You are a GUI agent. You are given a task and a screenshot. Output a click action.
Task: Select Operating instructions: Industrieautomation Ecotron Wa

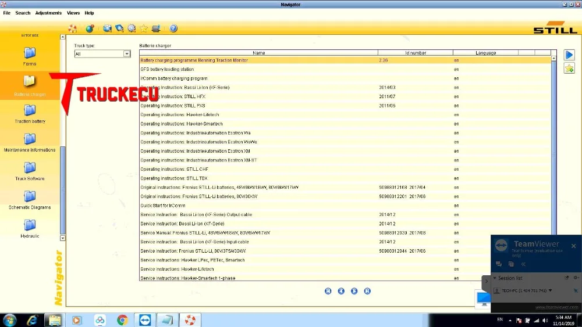click(345, 133)
